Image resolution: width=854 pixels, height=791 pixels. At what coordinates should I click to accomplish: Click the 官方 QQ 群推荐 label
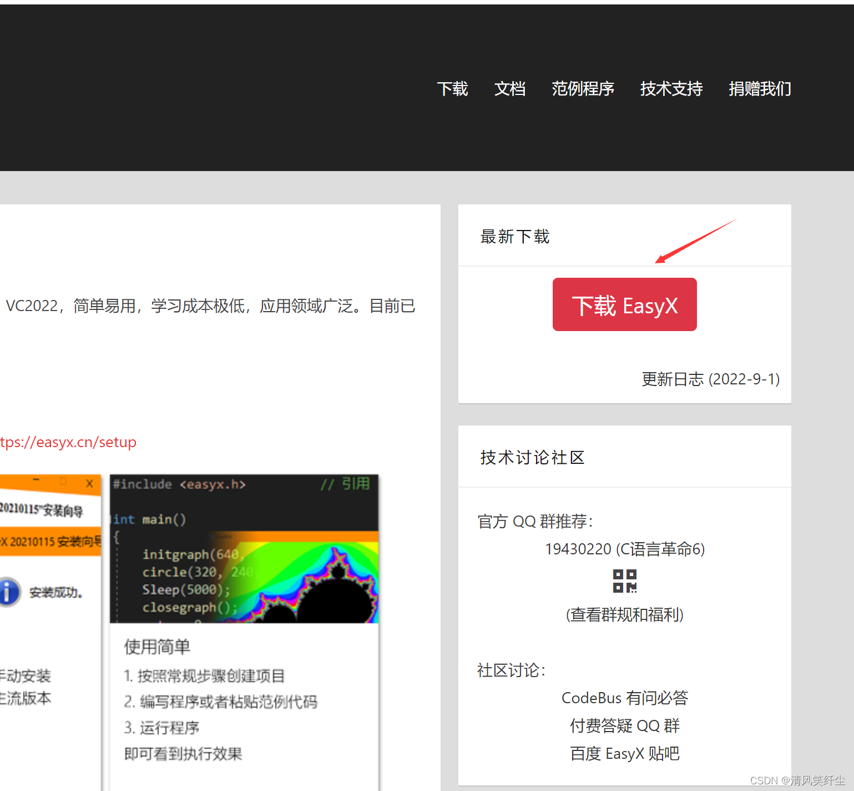[535, 522]
